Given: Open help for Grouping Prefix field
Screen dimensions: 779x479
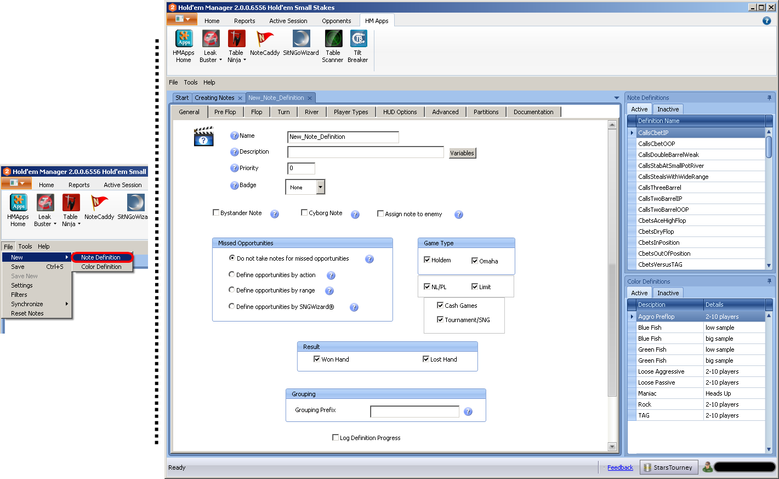Looking at the screenshot, I should click(468, 412).
